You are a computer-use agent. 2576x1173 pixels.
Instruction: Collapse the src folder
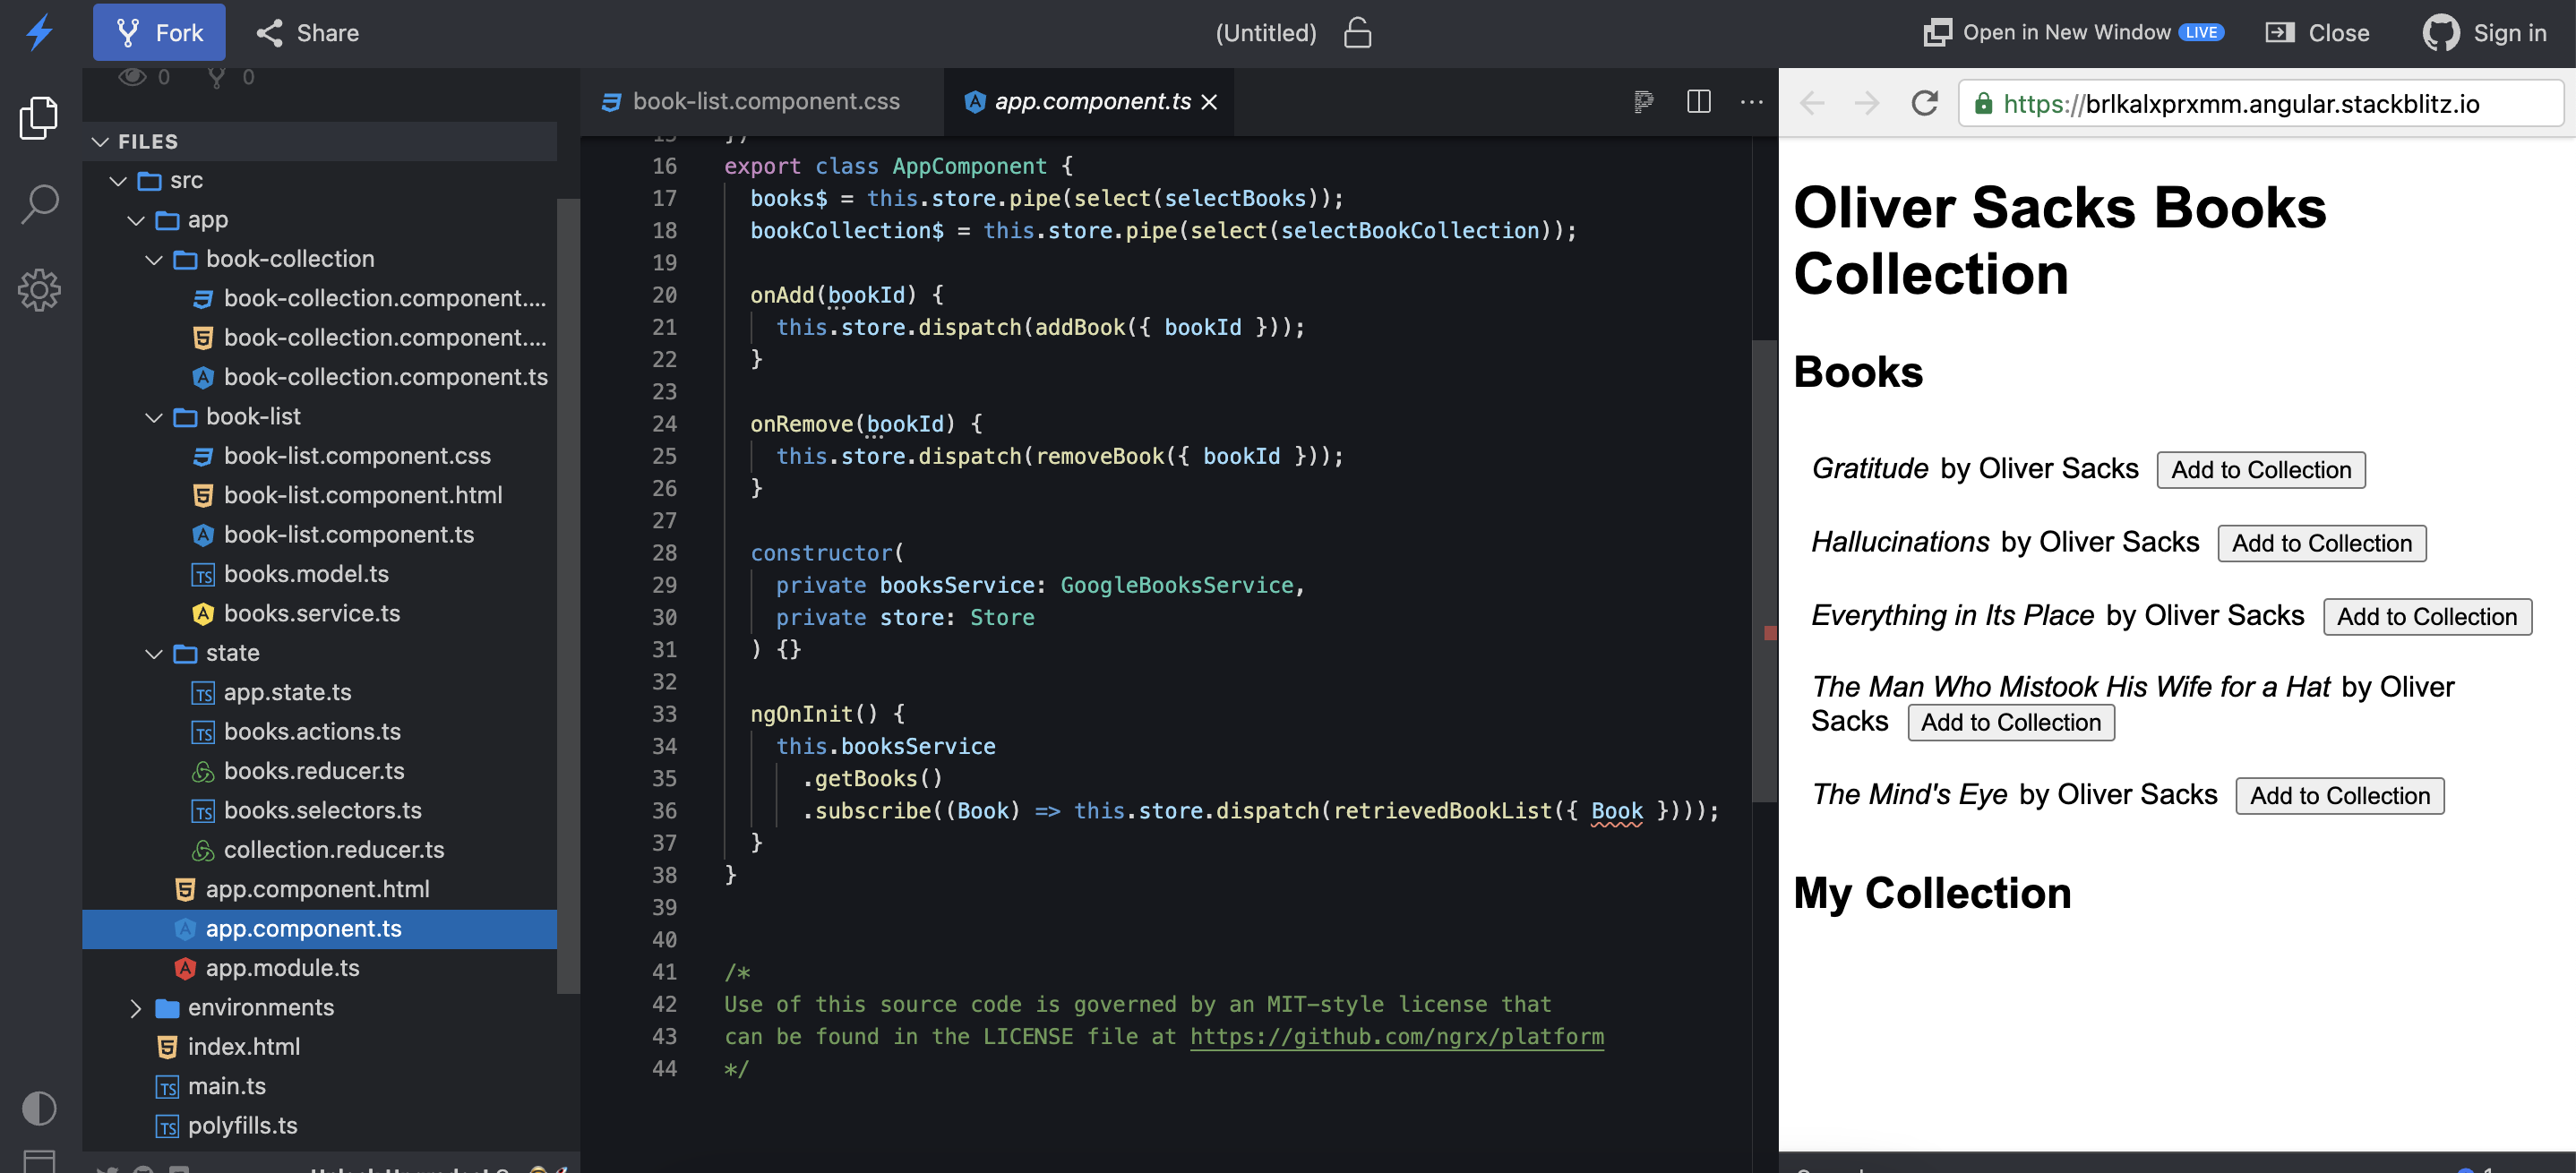tap(118, 181)
